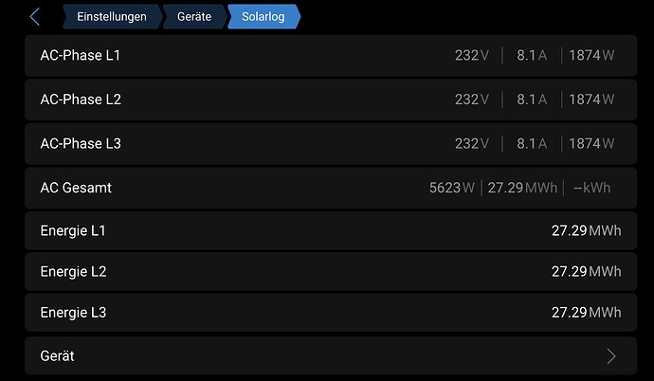Viewport: 654px width, 381px height.
Task: Select the Energie L3 row
Action: coord(331,312)
